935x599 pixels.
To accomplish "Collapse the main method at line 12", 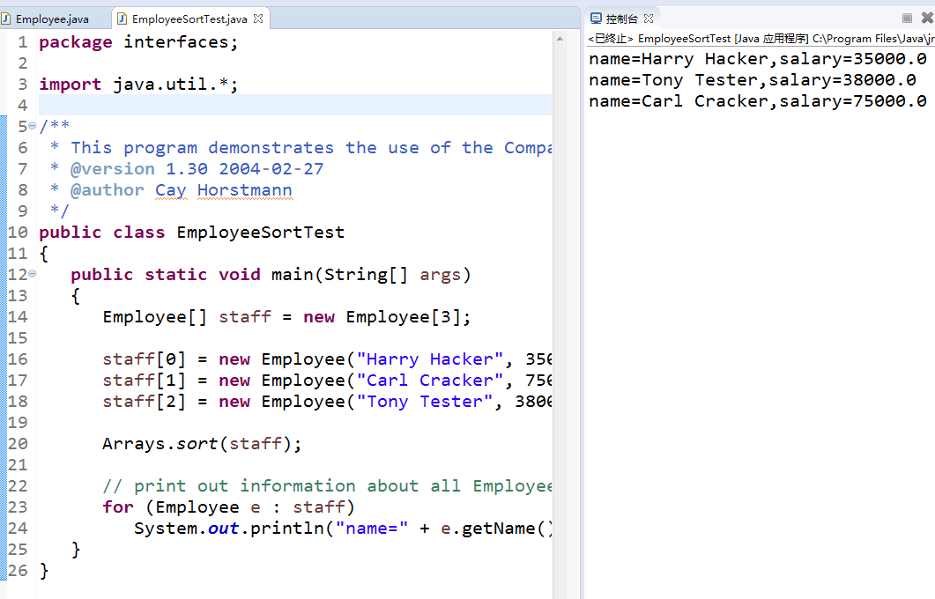I will click(33, 274).
